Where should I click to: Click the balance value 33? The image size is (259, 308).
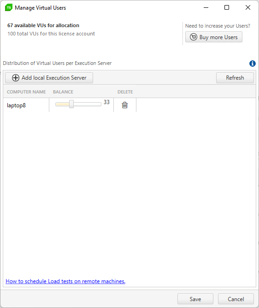click(x=106, y=102)
